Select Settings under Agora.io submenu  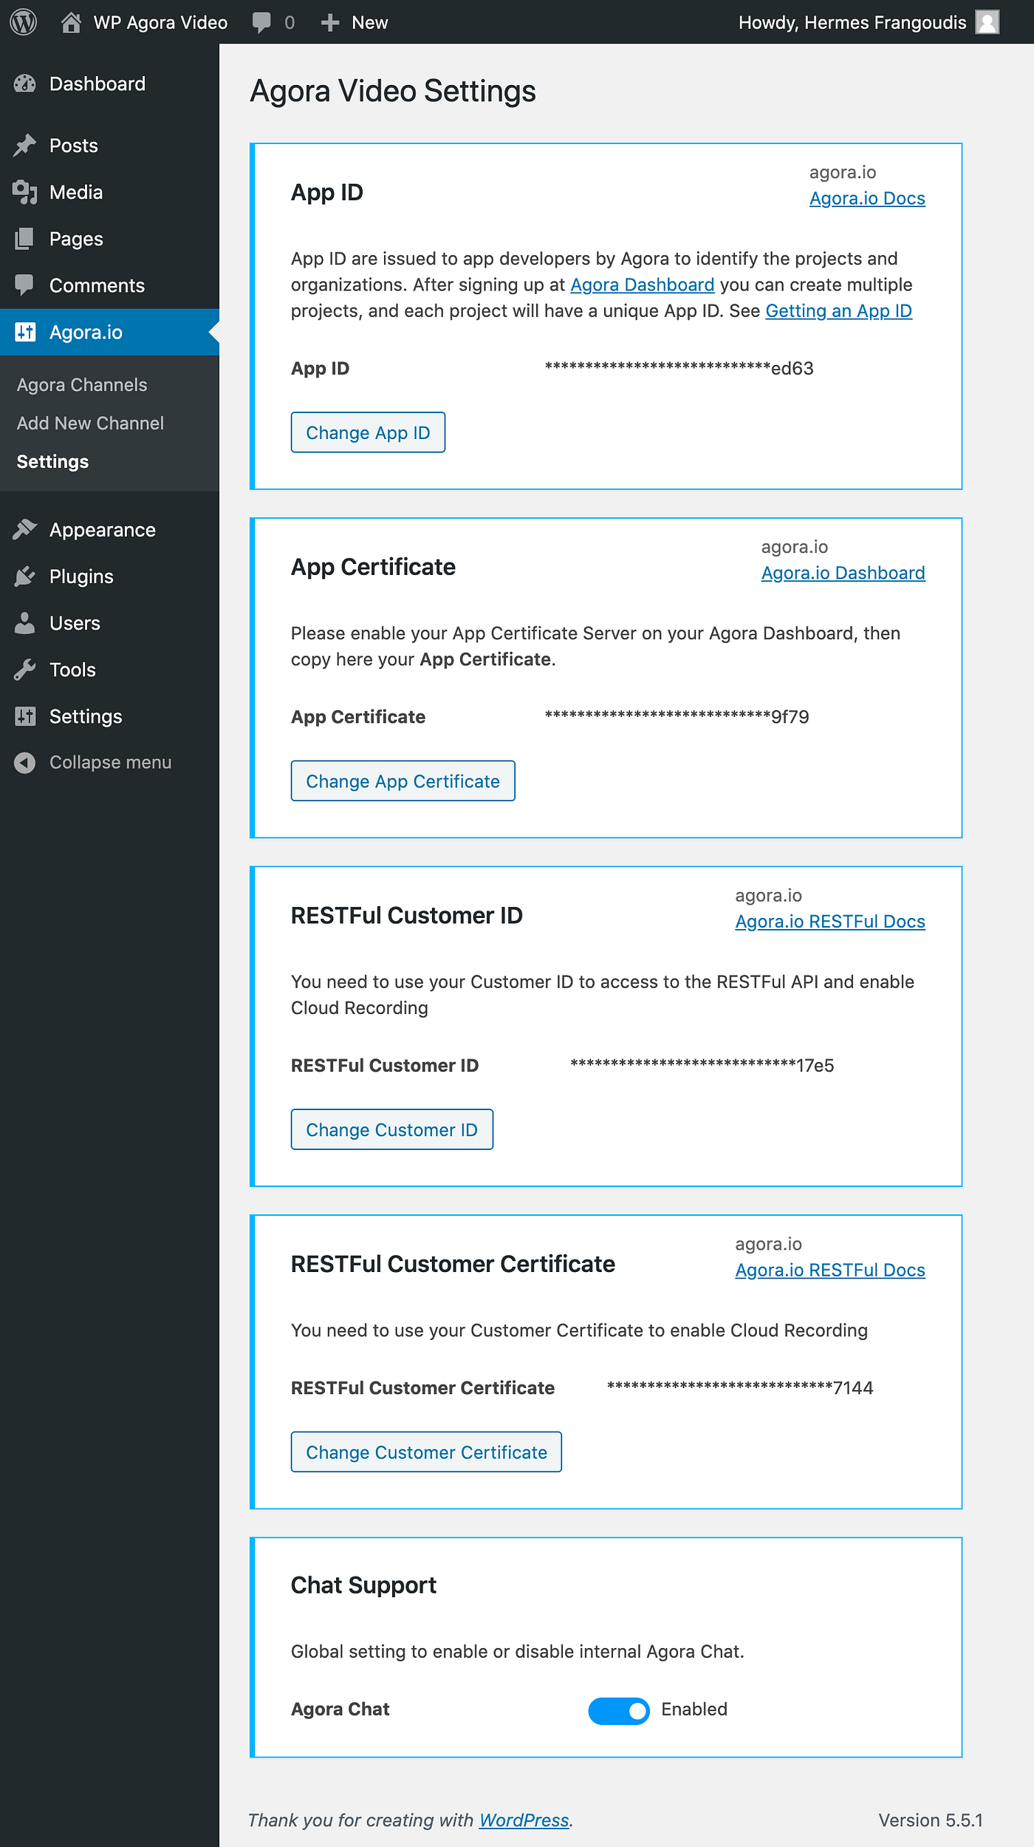click(52, 462)
